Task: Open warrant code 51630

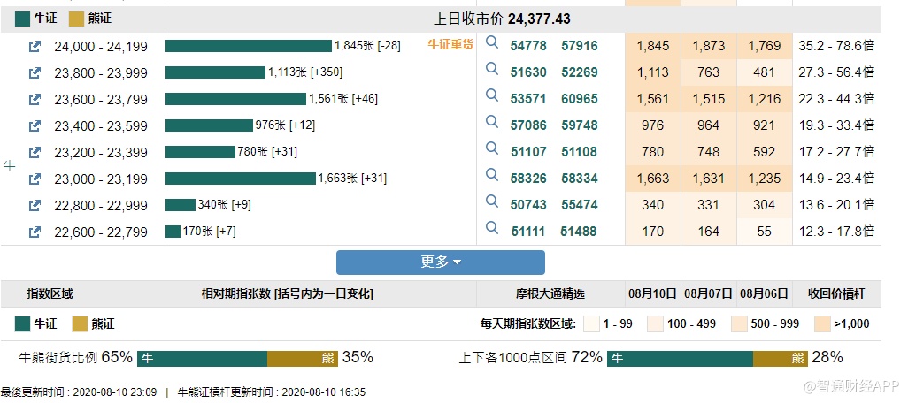Action: pos(528,72)
